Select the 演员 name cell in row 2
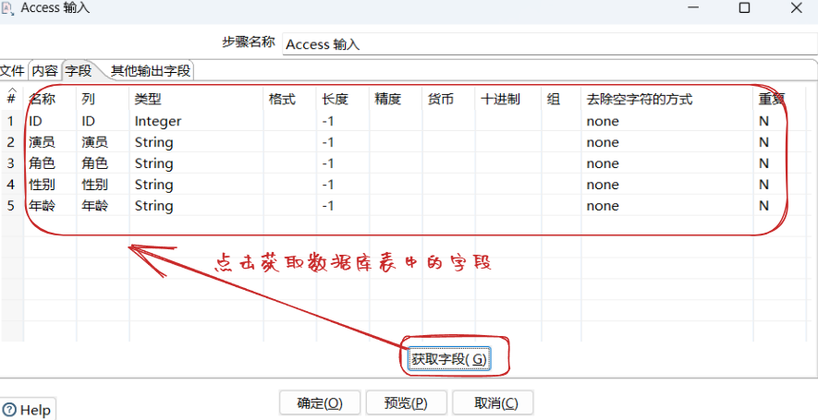818x420 pixels. point(50,142)
